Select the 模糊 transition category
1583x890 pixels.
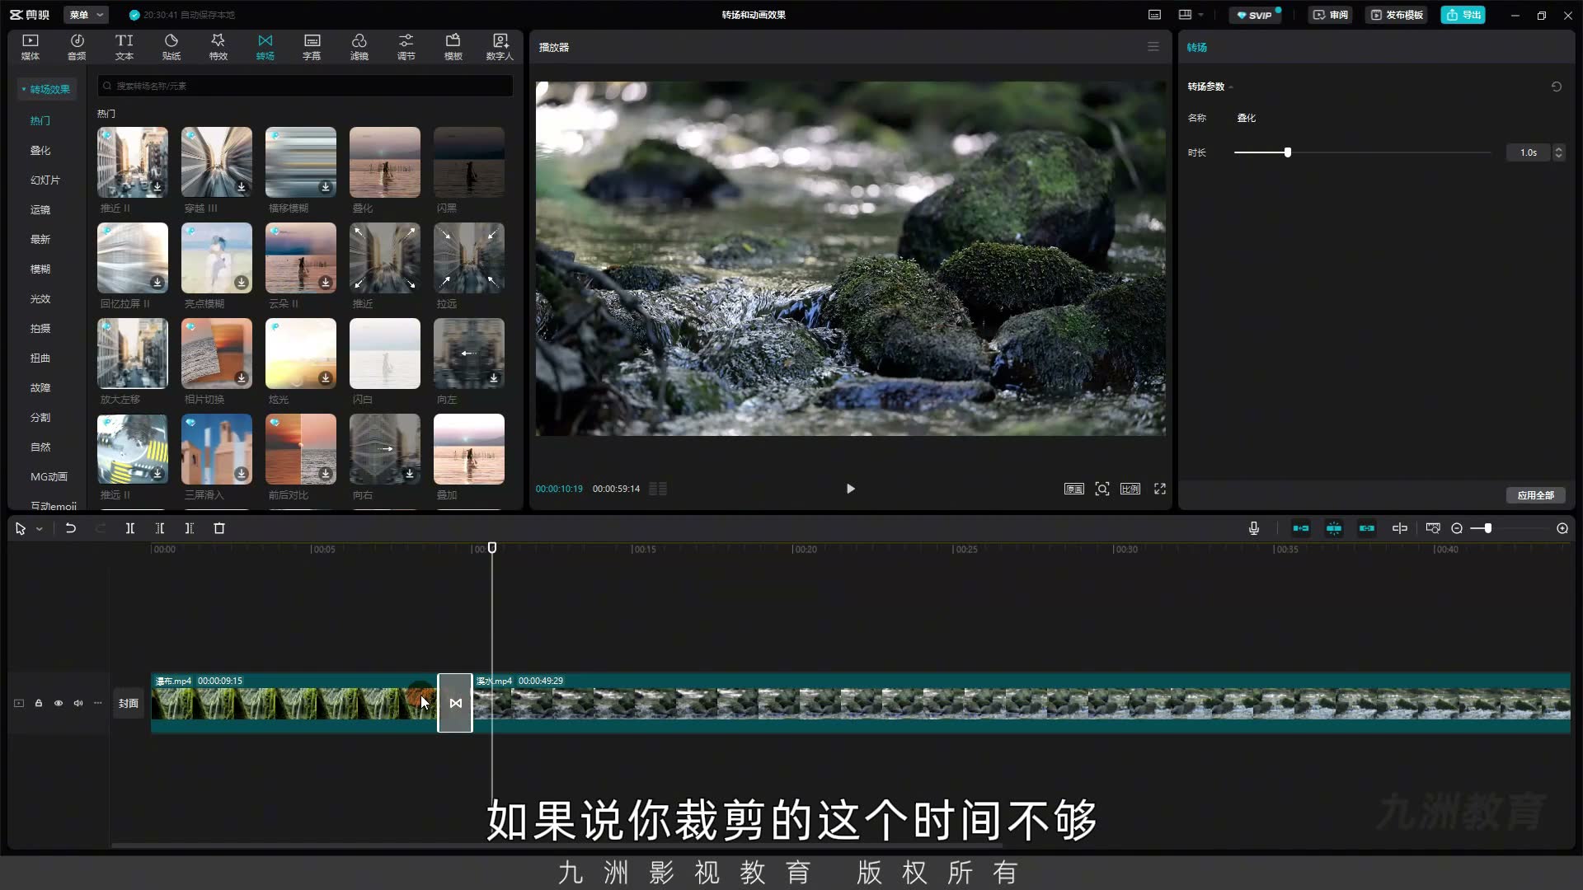click(x=40, y=269)
